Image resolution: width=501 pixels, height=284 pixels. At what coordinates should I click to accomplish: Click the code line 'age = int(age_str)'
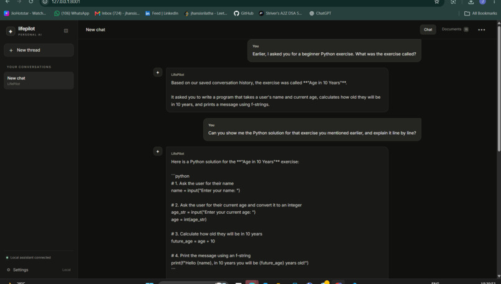189,219
